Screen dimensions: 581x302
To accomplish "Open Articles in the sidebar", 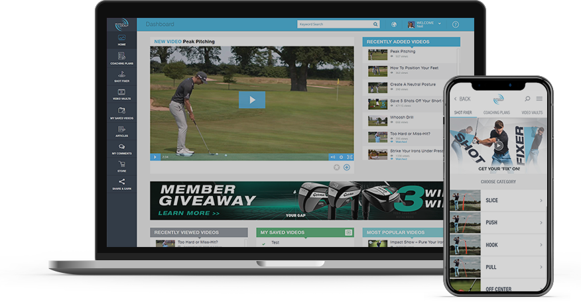I will (121, 131).
